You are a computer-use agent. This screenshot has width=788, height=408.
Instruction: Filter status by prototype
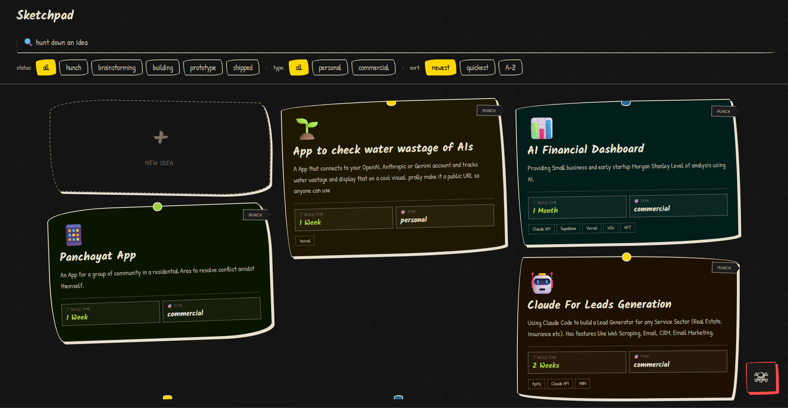(x=203, y=68)
